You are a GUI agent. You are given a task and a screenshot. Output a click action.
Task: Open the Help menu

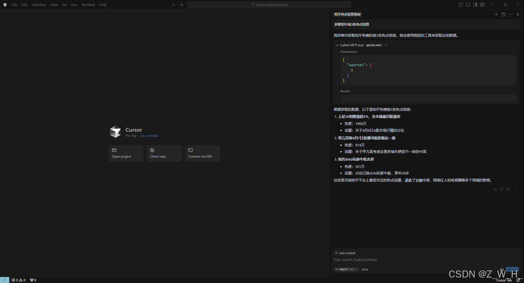pos(103,5)
